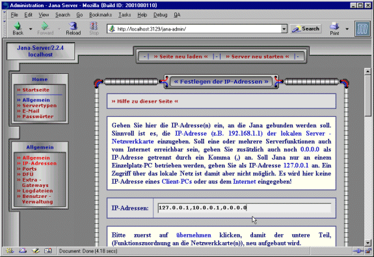This screenshot has width=374, height=257.
Task: Open IP-Adressen in the side panel
Action: (36, 164)
